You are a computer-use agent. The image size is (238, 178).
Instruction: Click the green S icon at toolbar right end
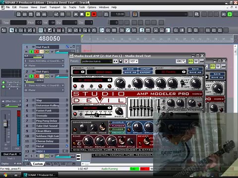[230, 14]
